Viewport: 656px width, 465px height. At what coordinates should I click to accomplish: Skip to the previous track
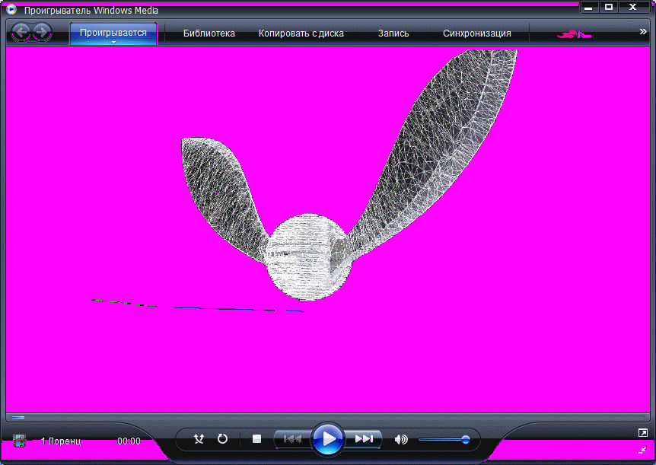click(x=292, y=439)
